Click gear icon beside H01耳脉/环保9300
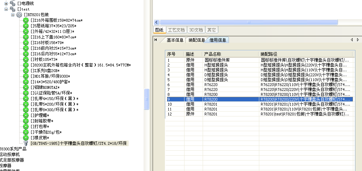The width and height of the screenshot is (362, 171). [x=26, y=76]
